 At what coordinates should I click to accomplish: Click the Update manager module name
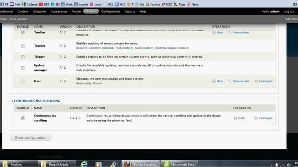coord(41,68)
